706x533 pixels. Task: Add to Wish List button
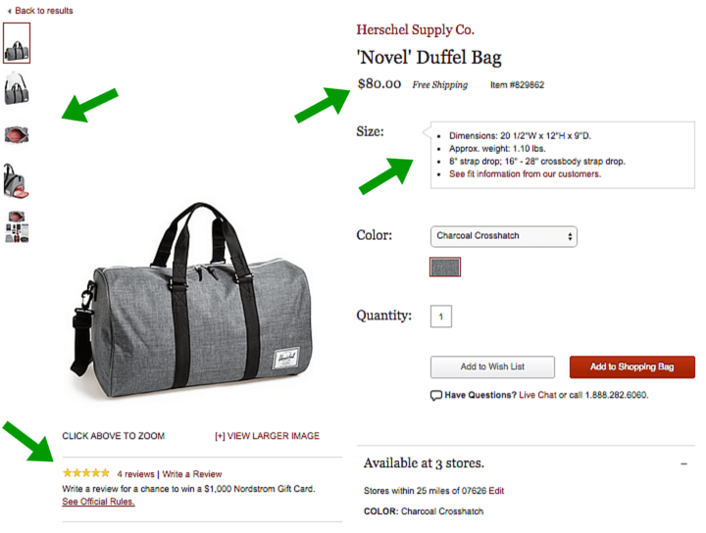click(492, 367)
